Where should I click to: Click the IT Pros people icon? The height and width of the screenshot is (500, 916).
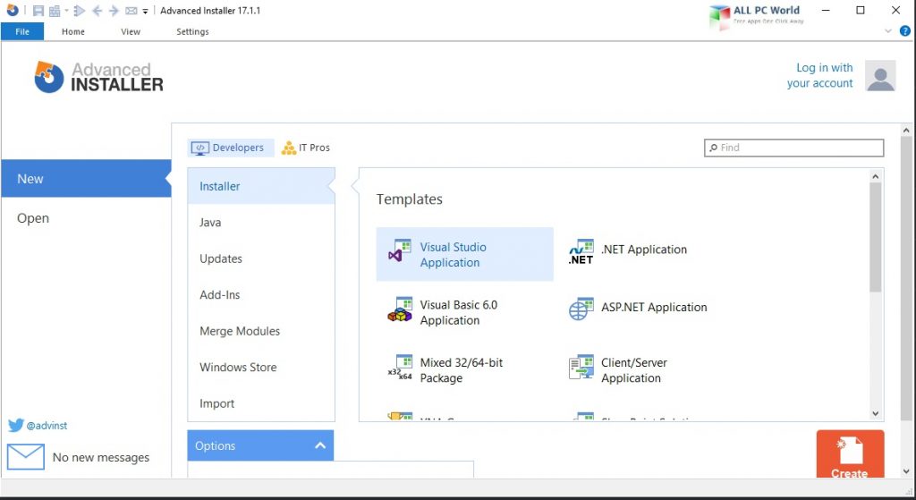click(x=289, y=148)
